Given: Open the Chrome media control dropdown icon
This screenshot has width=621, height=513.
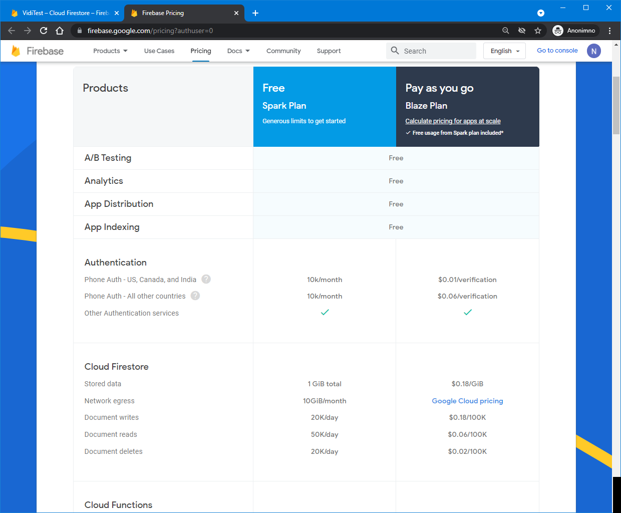Looking at the screenshot, I should pyautogui.click(x=541, y=13).
